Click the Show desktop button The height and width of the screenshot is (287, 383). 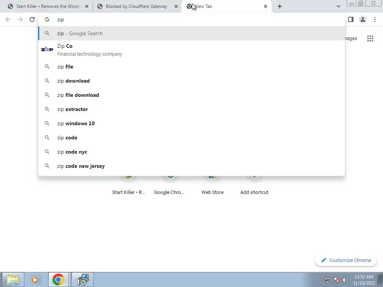click(380, 280)
